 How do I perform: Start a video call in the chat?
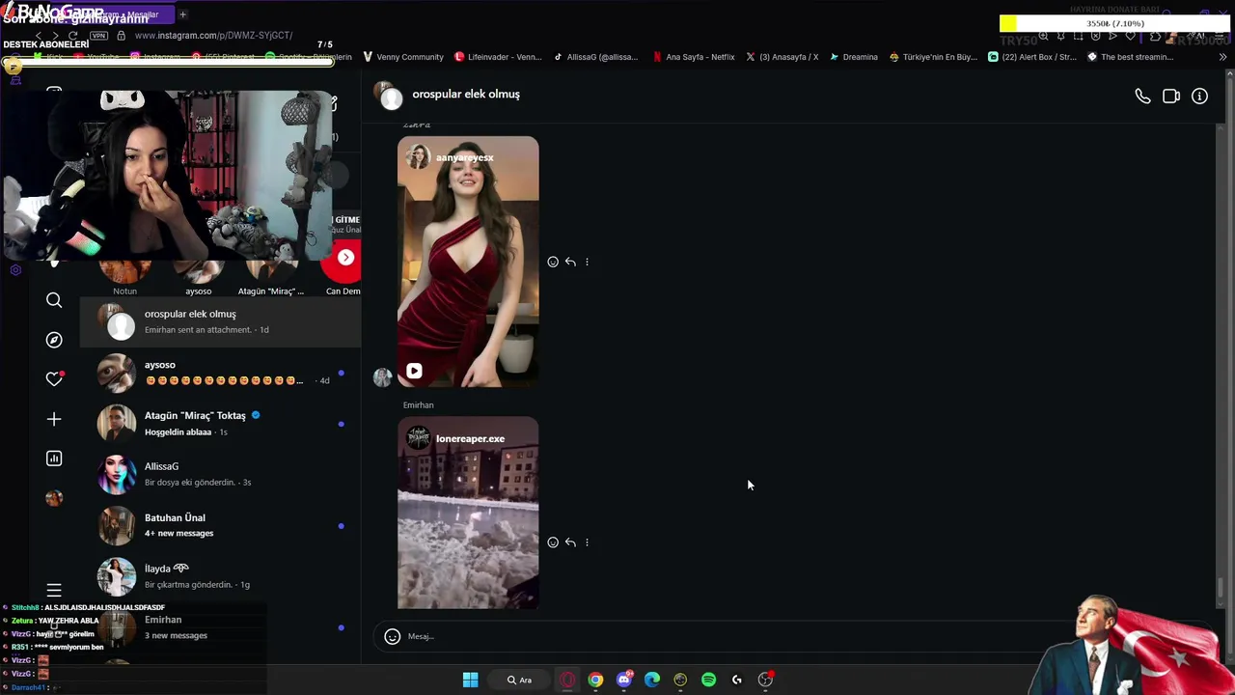[1171, 97]
